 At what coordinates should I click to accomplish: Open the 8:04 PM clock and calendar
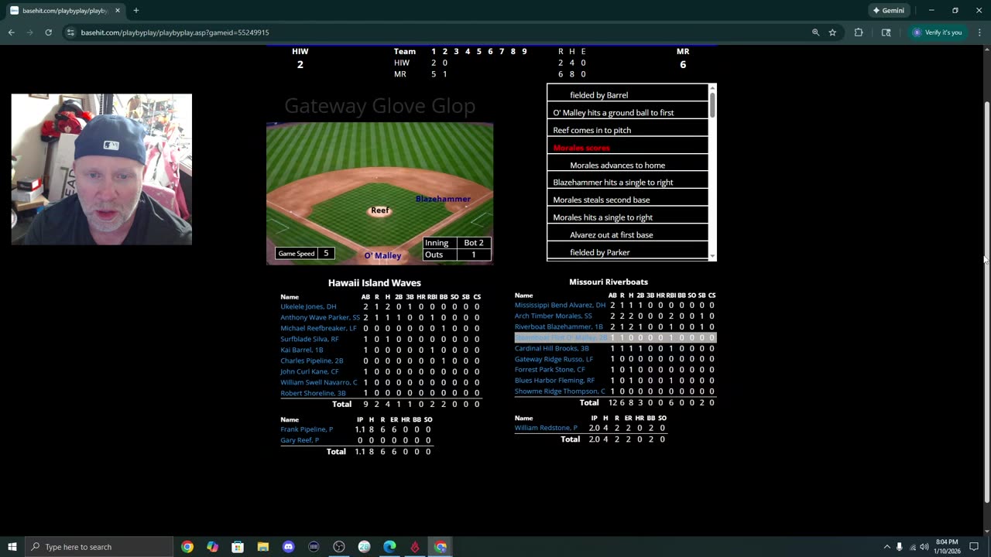947,547
